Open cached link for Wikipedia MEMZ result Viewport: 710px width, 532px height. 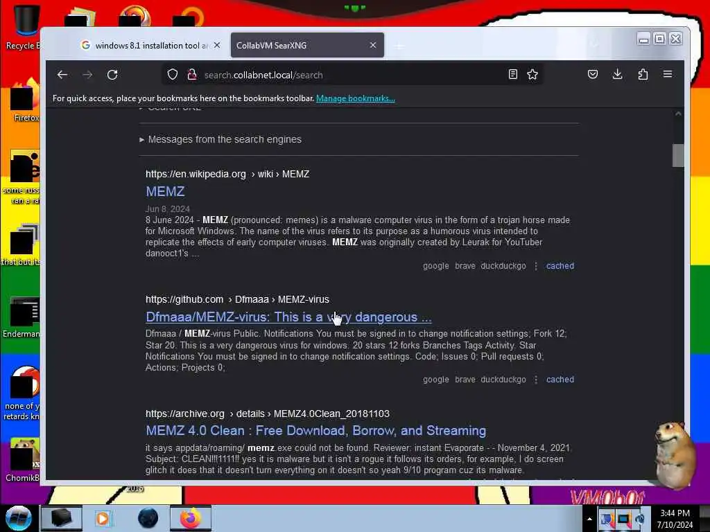coord(560,266)
